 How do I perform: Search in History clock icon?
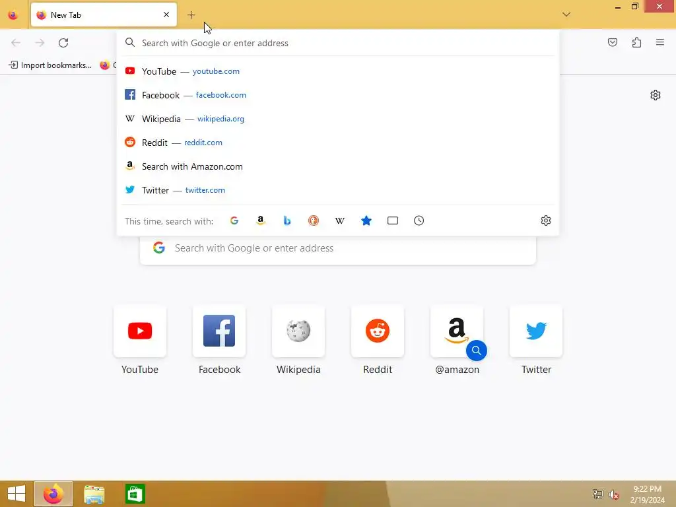[x=419, y=220]
